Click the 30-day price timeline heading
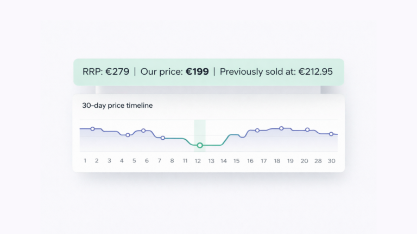 (117, 106)
